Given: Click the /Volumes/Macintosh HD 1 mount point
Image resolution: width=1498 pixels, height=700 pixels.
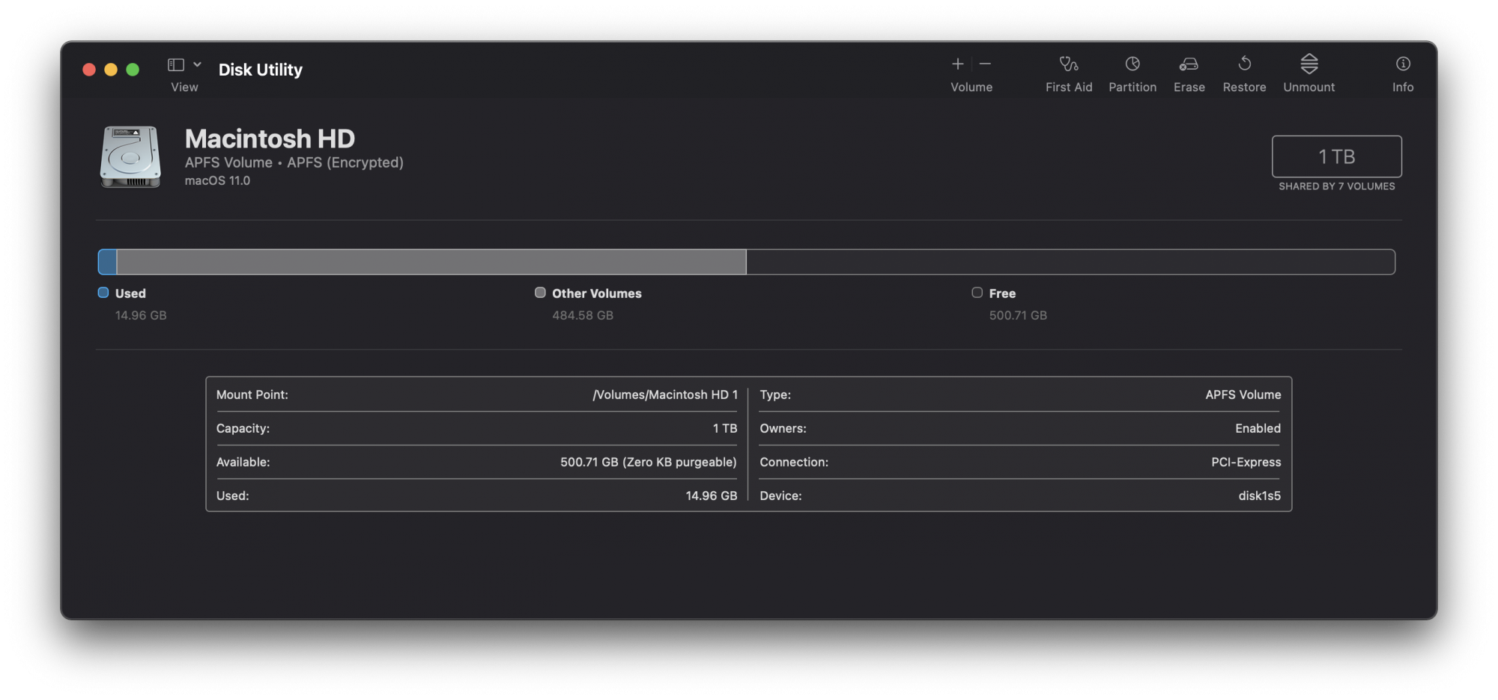Looking at the screenshot, I should point(665,395).
